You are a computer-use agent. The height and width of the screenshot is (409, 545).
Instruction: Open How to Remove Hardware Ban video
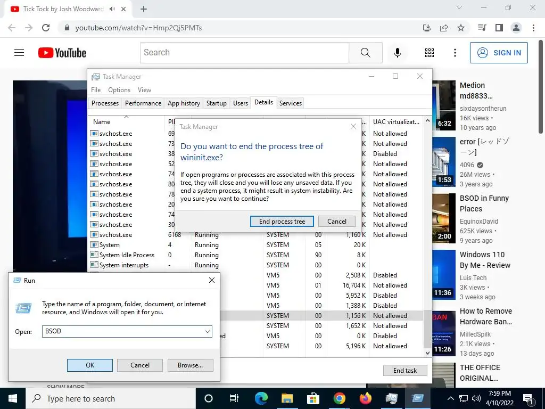click(x=485, y=316)
